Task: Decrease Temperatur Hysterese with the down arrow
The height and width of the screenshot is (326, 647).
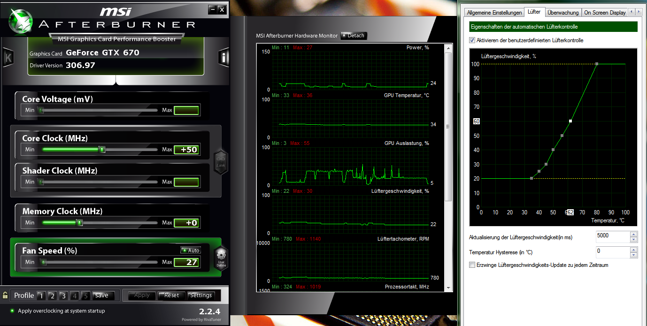Action: (634, 255)
